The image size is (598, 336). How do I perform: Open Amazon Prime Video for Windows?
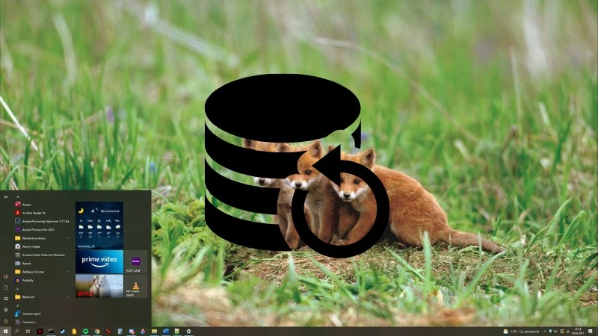coord(42,255)
